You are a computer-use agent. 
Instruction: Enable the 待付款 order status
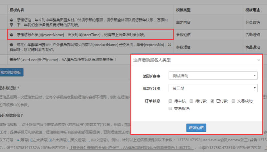(x=191, y=101)
